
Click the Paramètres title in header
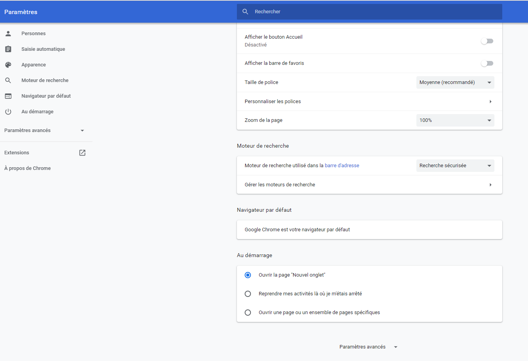21,12
